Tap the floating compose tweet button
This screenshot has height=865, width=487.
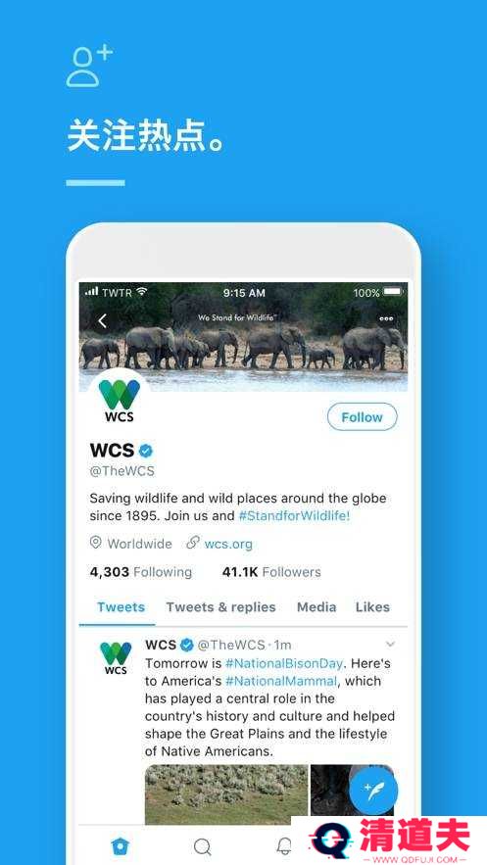tap(373, 792)
